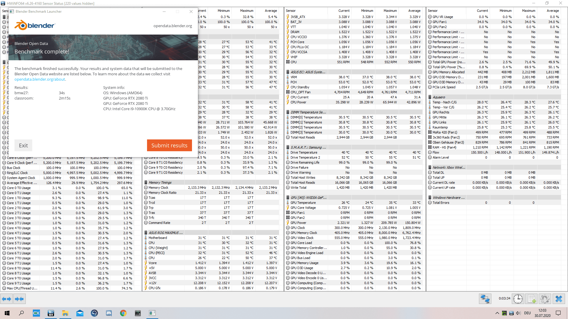Image resolution: width=568 pixels, height=319 pixels.
Task: Select the GPU Power sensor row
Action: pos(354,223)
